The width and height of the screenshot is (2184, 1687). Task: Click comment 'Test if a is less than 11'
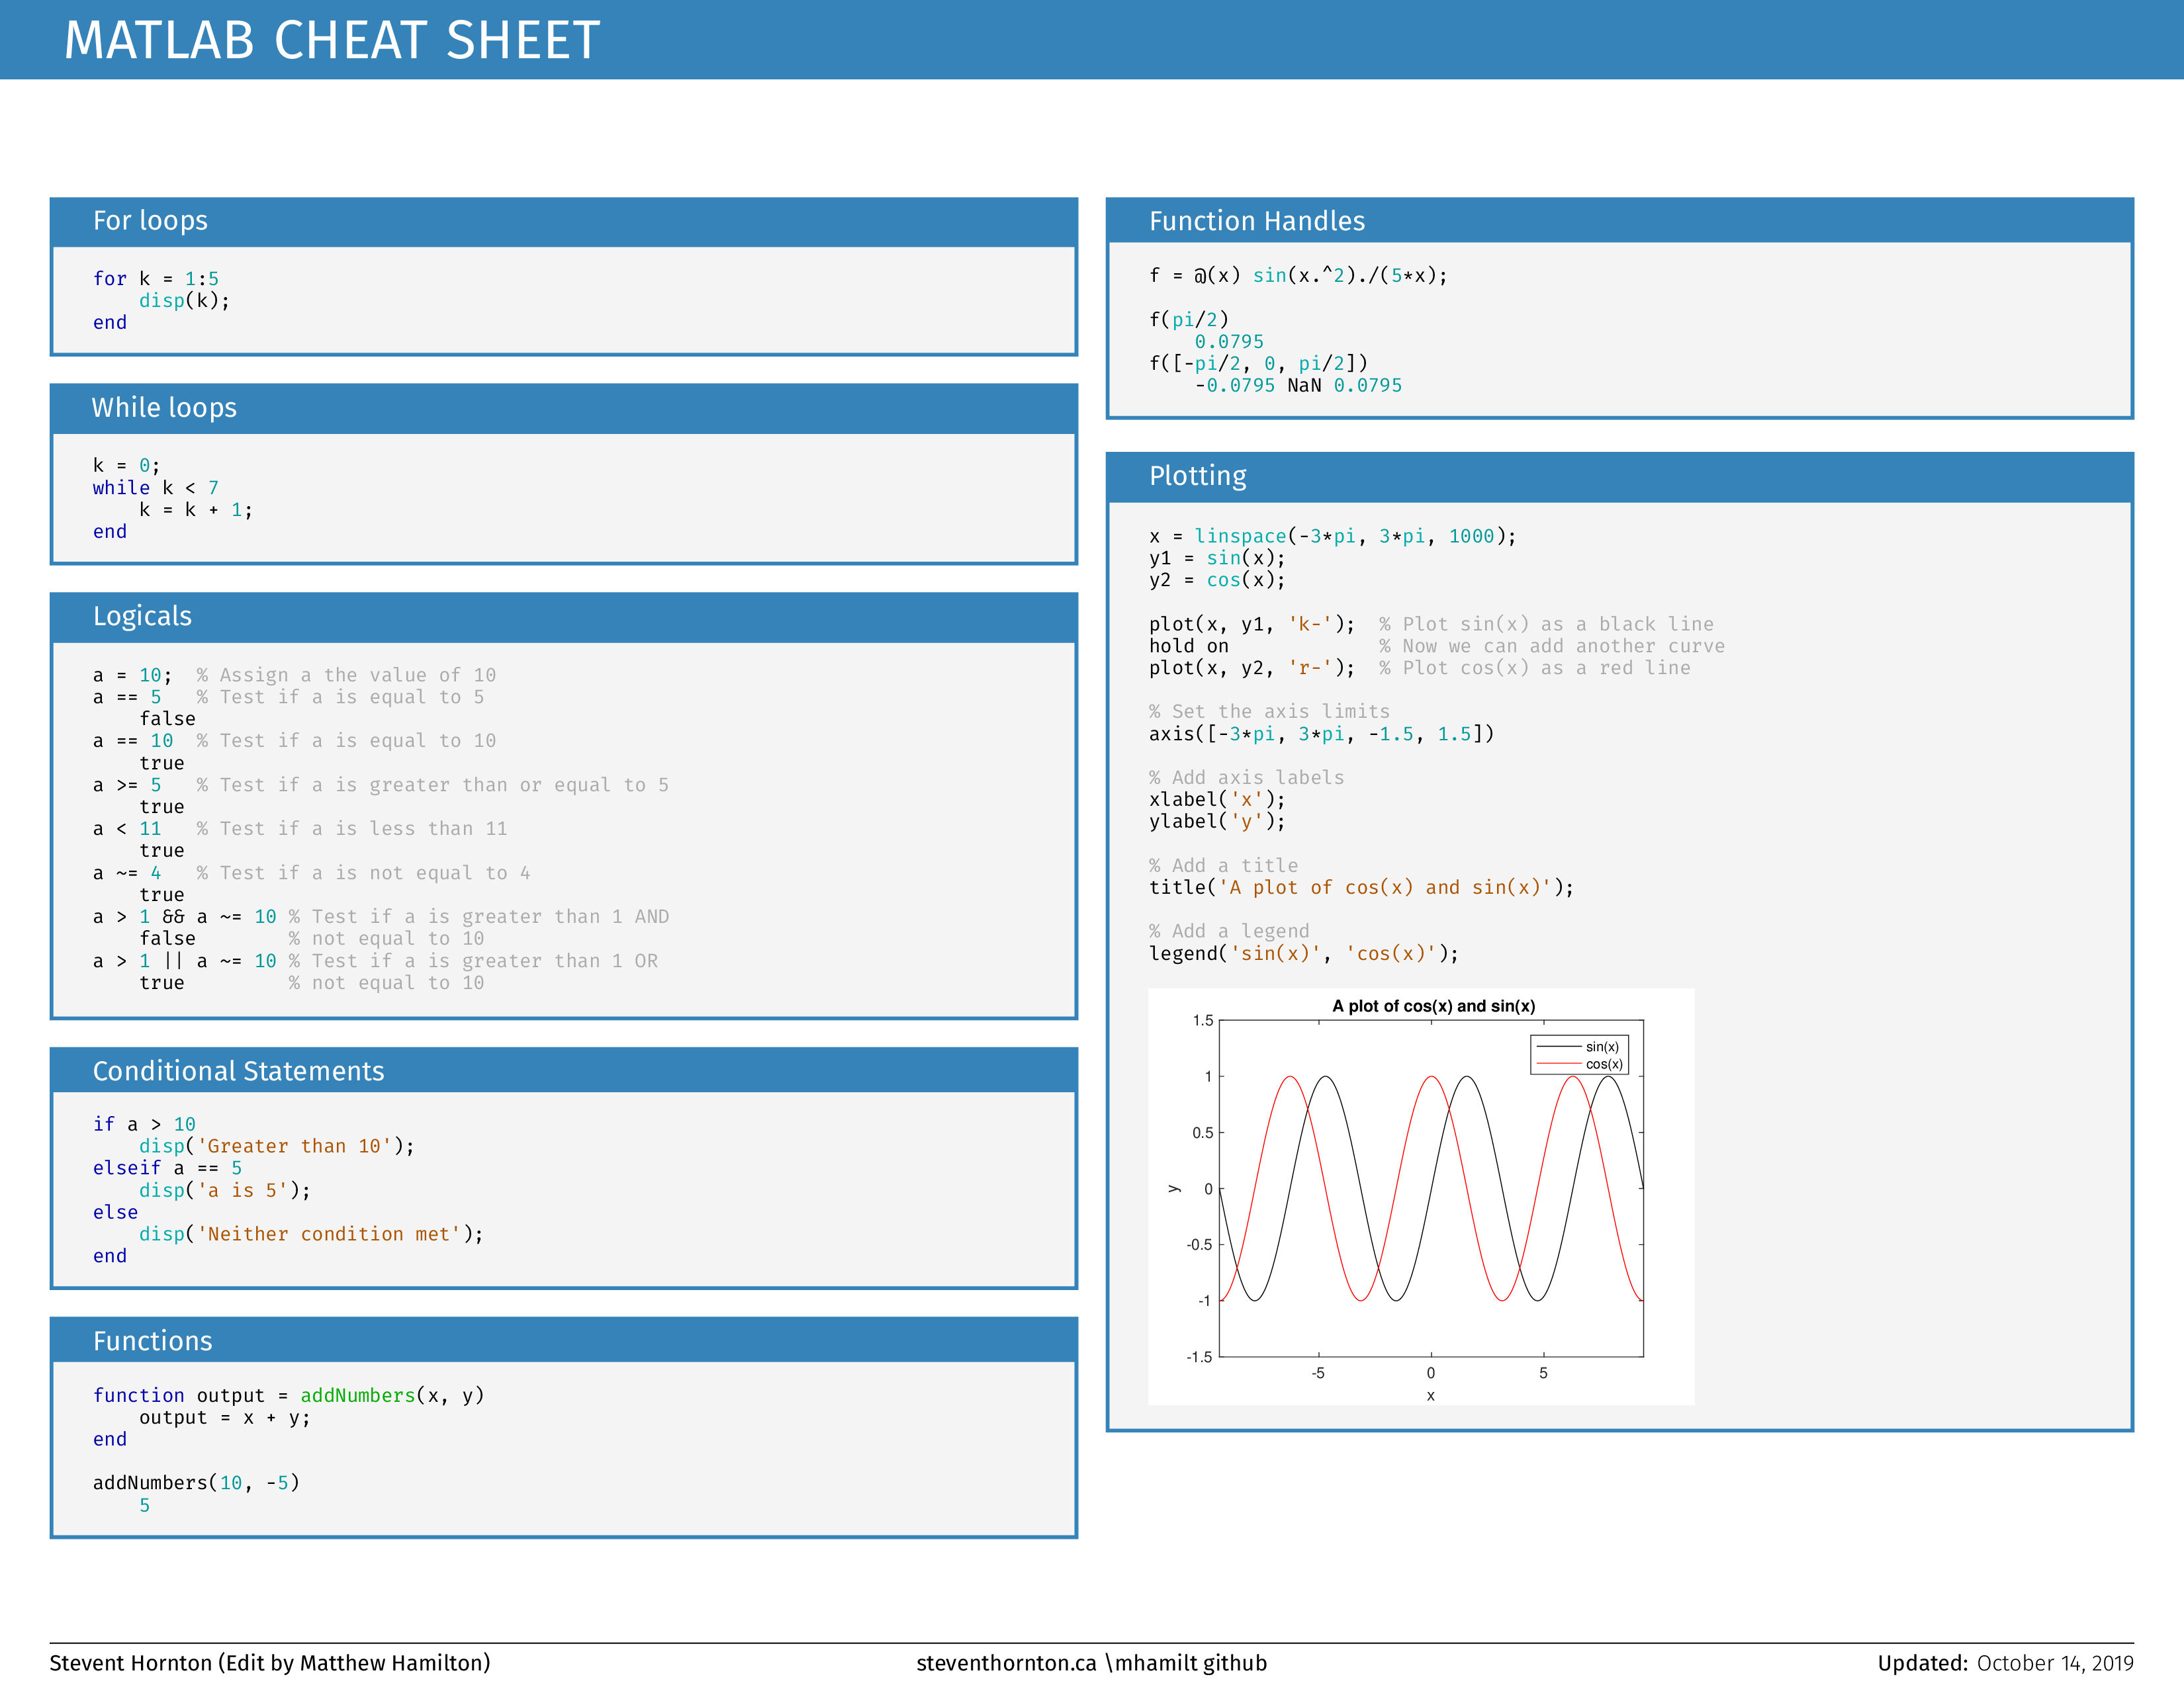352,828
